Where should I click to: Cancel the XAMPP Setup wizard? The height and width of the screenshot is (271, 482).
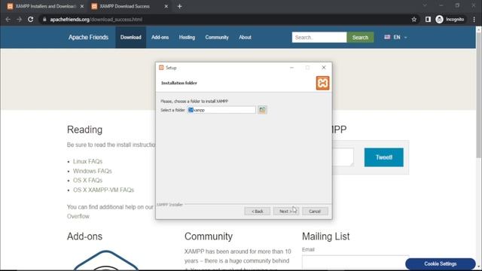tap(315, 211)
